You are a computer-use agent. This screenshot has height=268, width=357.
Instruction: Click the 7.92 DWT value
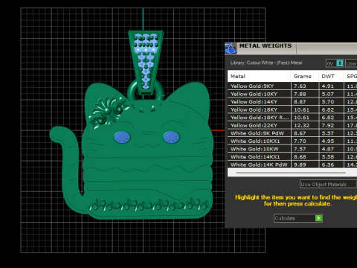click(328, 125)
